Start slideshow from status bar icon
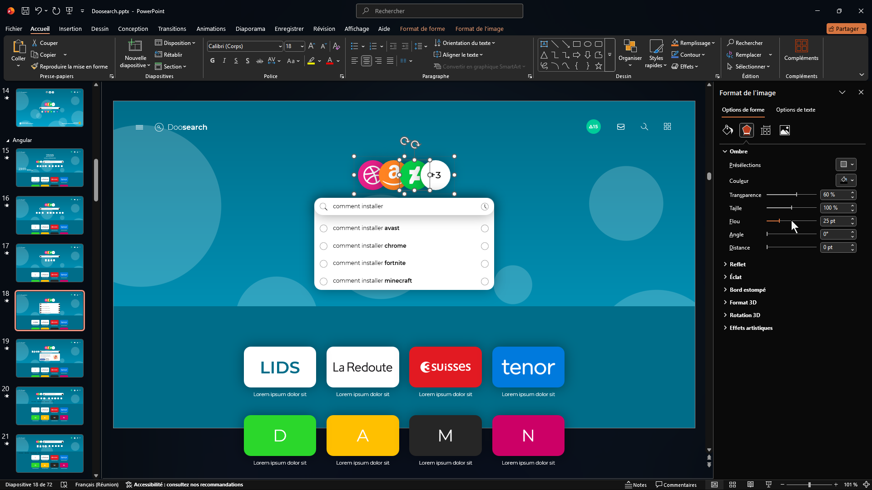Screen dimensions: 872x490 click(x=768, y=485)
